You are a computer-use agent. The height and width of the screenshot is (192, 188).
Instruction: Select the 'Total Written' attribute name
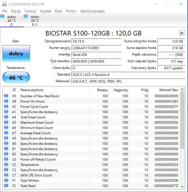coord(30,181)
